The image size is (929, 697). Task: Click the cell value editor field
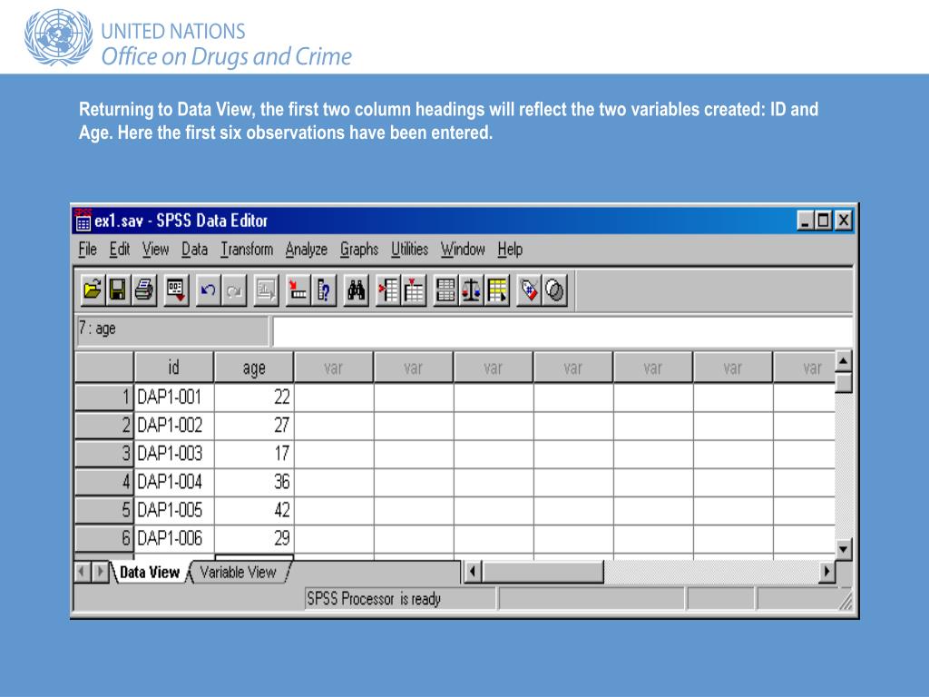pyautogui.click(x=562, y=331)
